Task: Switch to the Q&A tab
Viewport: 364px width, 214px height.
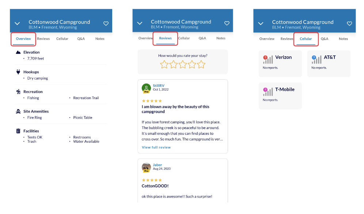Action: coord(81,39)
